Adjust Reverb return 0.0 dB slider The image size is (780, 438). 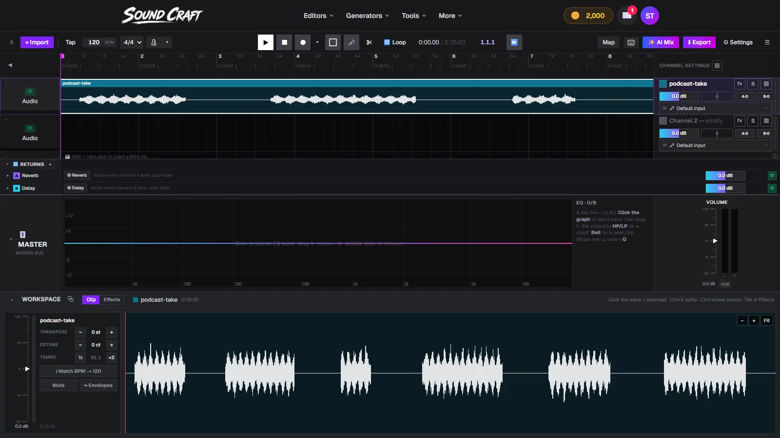tap(725, 176)
